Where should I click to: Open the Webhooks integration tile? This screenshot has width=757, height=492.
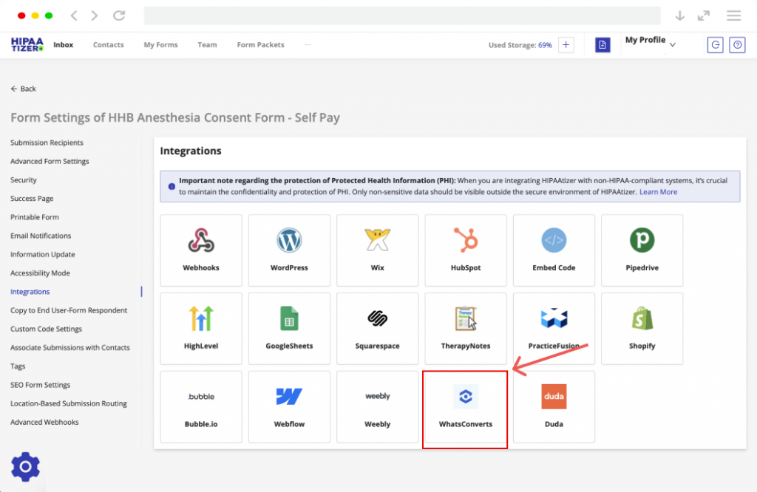[x=201, y=250]
